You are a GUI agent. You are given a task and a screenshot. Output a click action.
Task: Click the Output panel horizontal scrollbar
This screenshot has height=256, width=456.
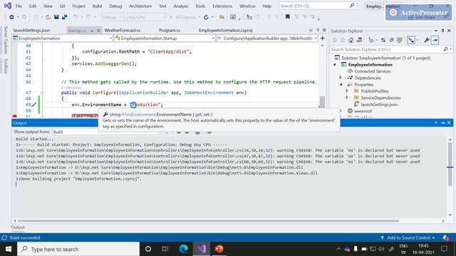point(208,221)
